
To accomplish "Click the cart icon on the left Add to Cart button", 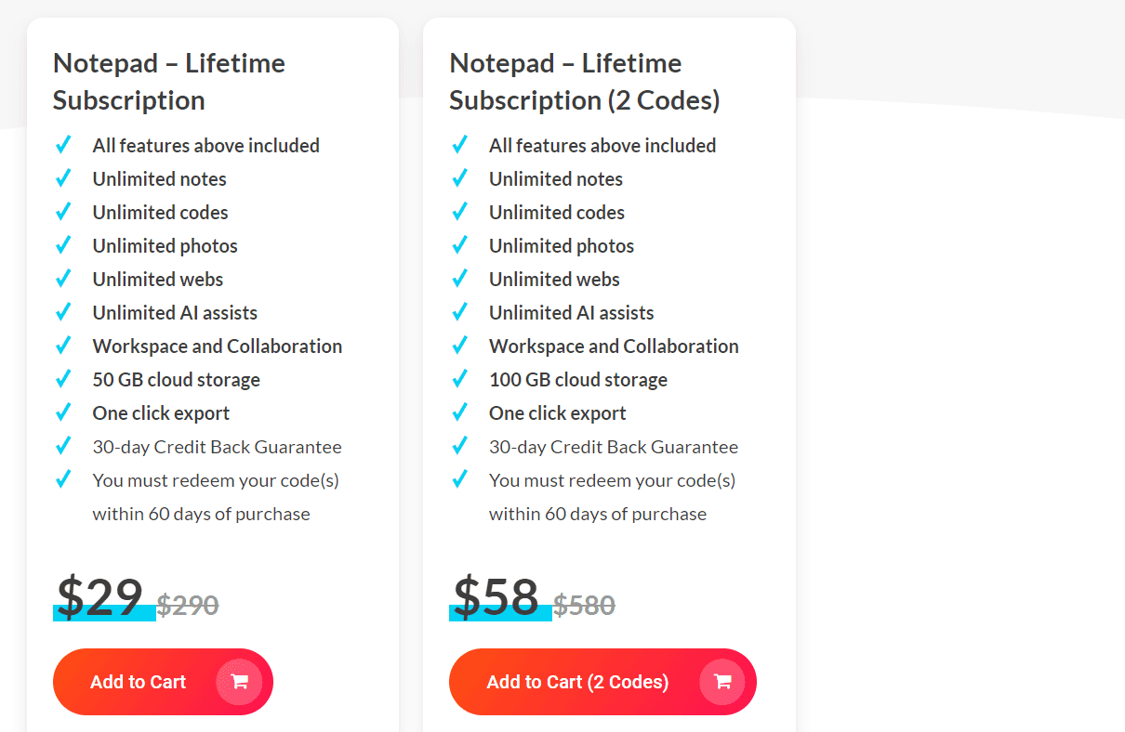I will tap(240, 681).
